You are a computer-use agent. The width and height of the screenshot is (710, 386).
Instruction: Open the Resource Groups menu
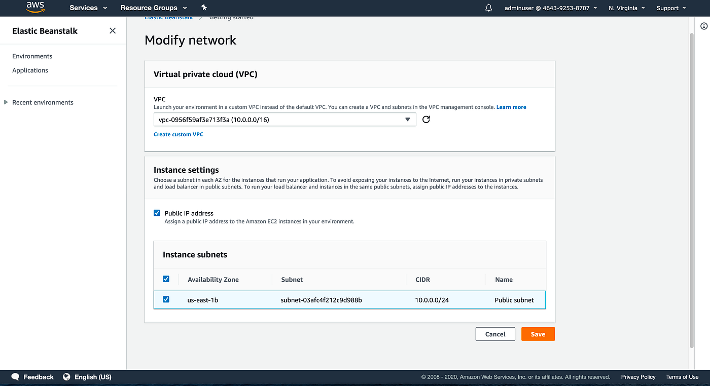tap(153, 8)
